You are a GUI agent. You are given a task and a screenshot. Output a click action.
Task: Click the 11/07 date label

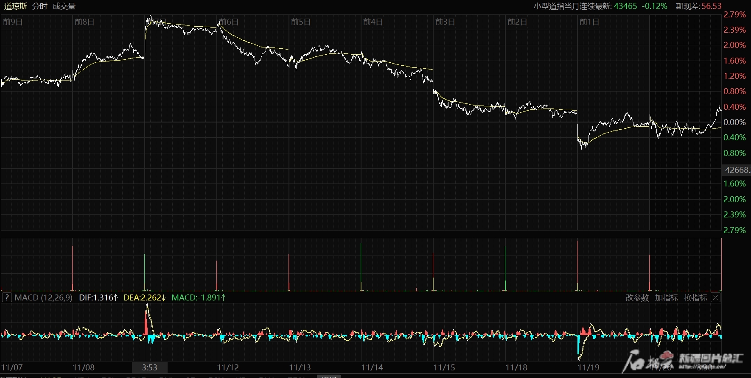coord(12,367)
